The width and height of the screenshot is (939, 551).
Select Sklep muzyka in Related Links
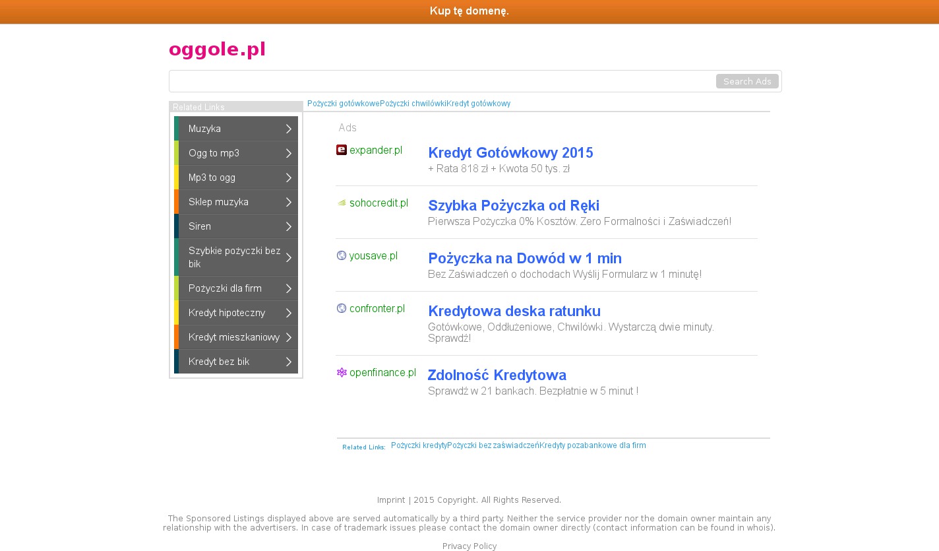click(x=218, y=202)
